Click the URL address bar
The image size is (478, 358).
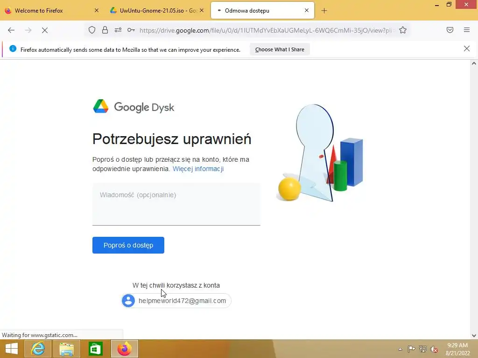coord(267,30)
